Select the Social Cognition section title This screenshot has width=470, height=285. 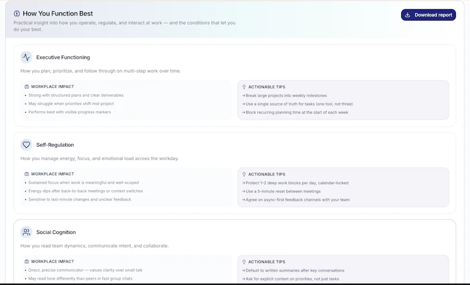pos(56,232)
